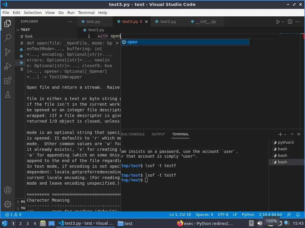The height and width of the screenshot is (228, 305).
Task: Open the Firefox exec - Python window
Action: [205, 224]
